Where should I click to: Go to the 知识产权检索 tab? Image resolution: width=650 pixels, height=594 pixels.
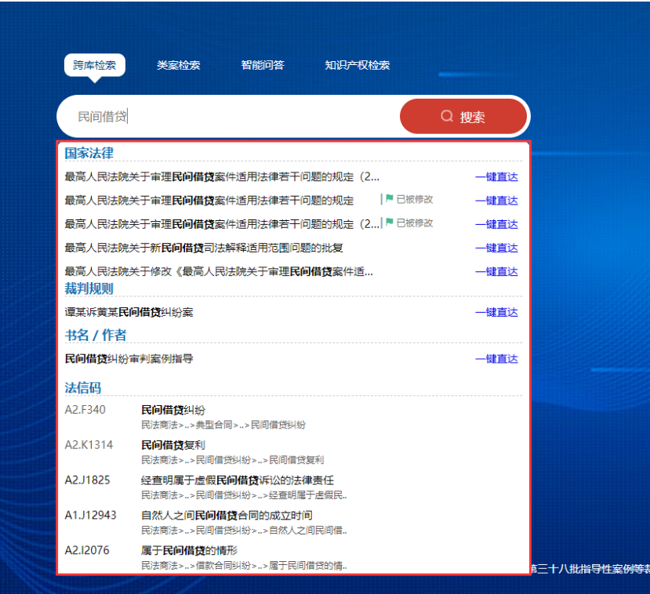click(357, 65)
